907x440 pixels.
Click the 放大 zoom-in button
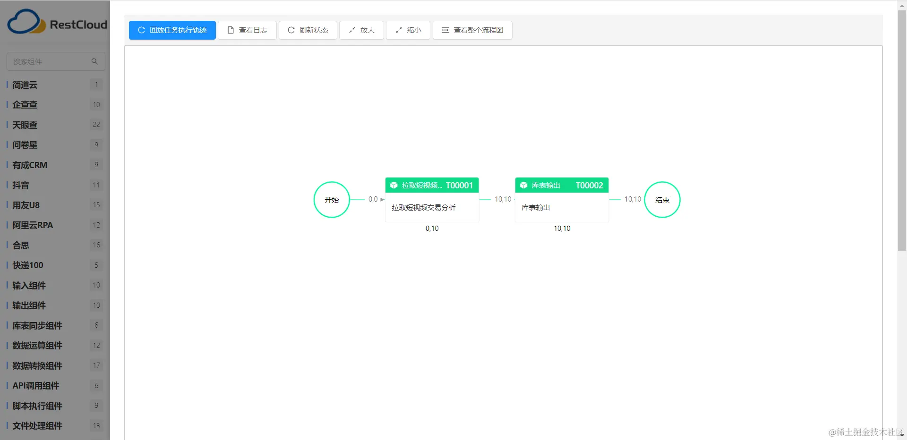pyautogui.click(x=361, y=30)
